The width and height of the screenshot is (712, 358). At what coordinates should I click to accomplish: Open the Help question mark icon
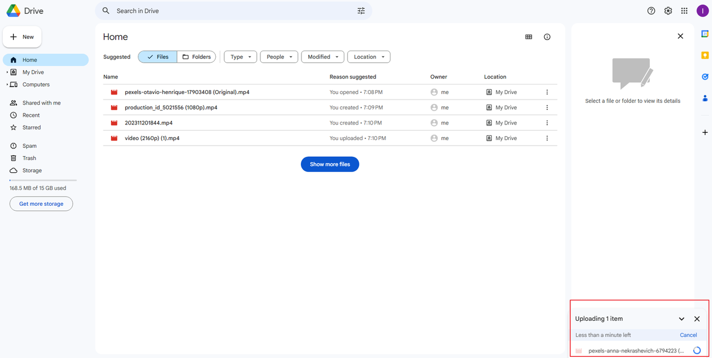(x=651, y=11)
